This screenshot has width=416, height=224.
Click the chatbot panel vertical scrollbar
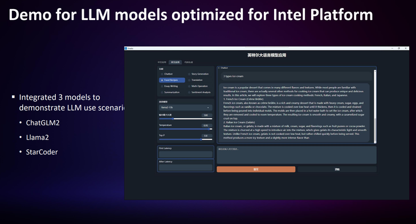click(x=375, y=106)
